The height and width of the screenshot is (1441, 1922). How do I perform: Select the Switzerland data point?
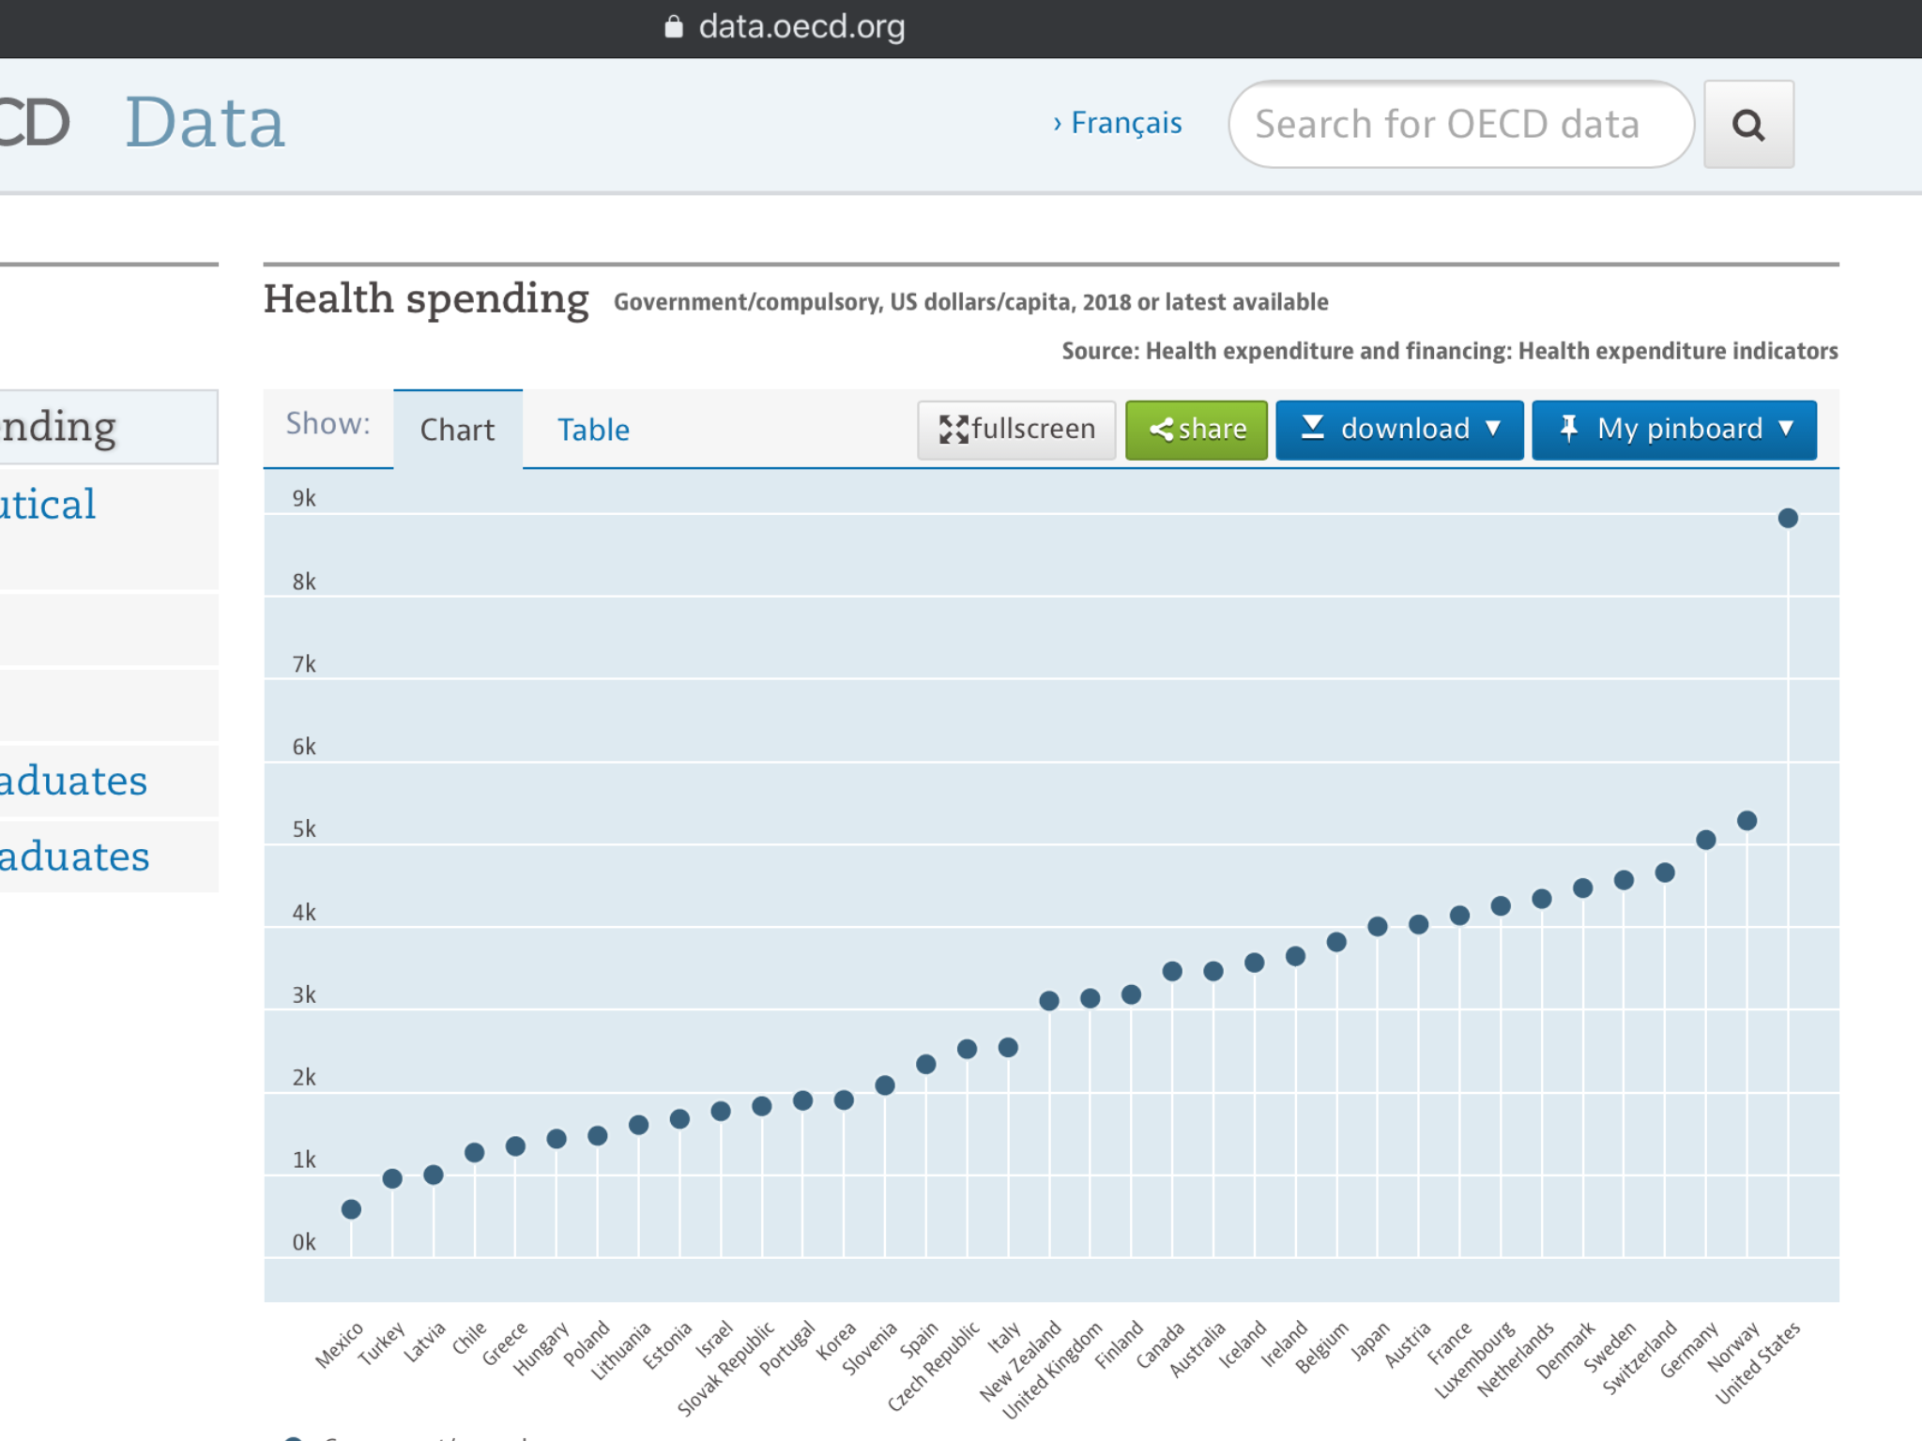pos(1665,872)
